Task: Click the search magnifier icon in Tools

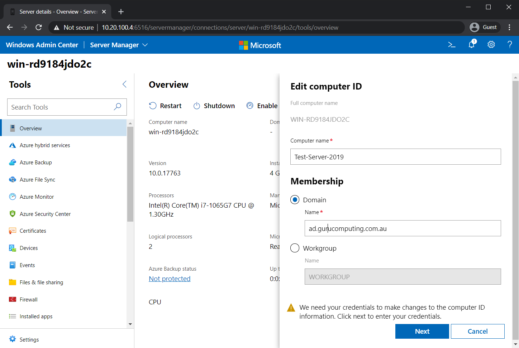Action: pyautogui.click(x=118, y=107)
